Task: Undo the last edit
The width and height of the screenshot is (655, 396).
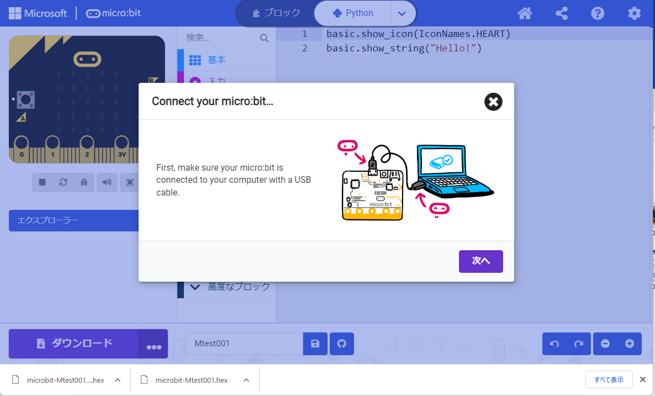Action: click(554, 344)
